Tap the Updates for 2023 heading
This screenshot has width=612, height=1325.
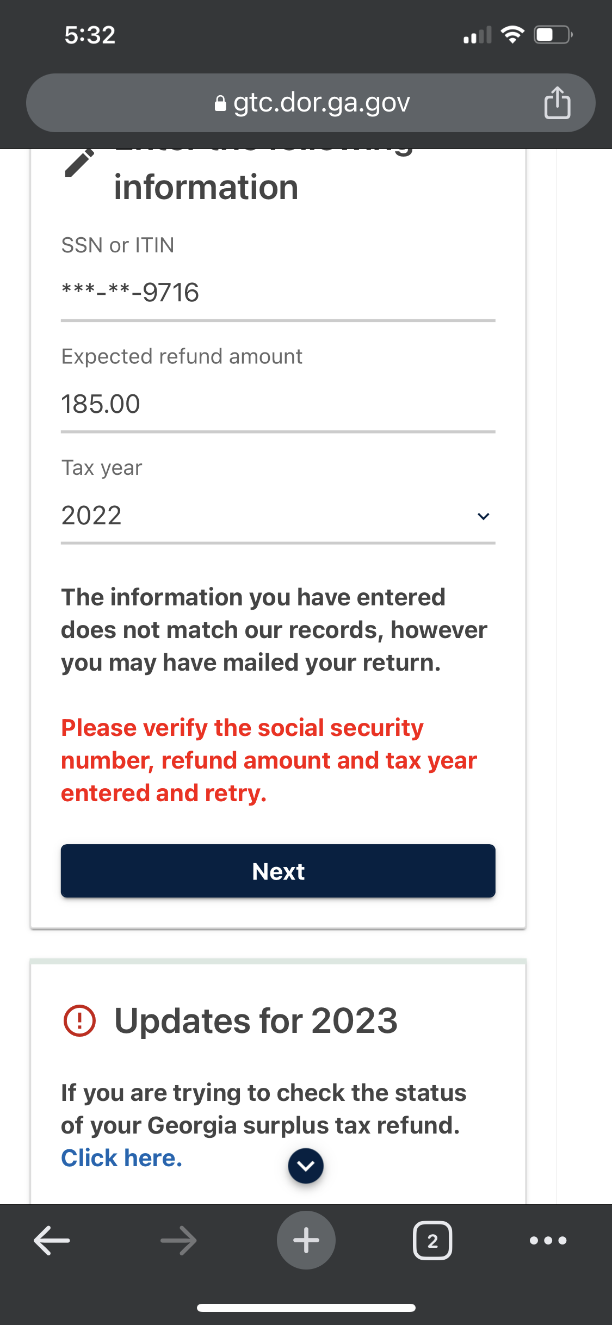[256, 1020]
